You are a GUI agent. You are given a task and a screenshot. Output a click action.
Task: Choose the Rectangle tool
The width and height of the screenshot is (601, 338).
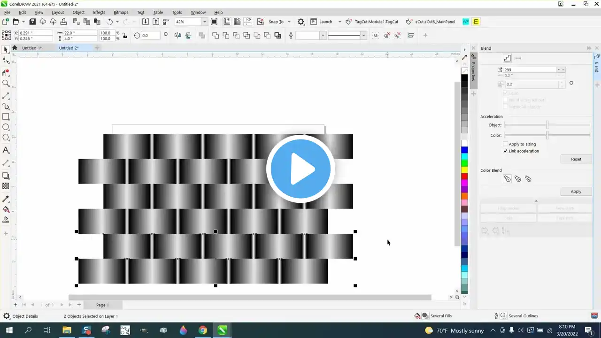6,117
